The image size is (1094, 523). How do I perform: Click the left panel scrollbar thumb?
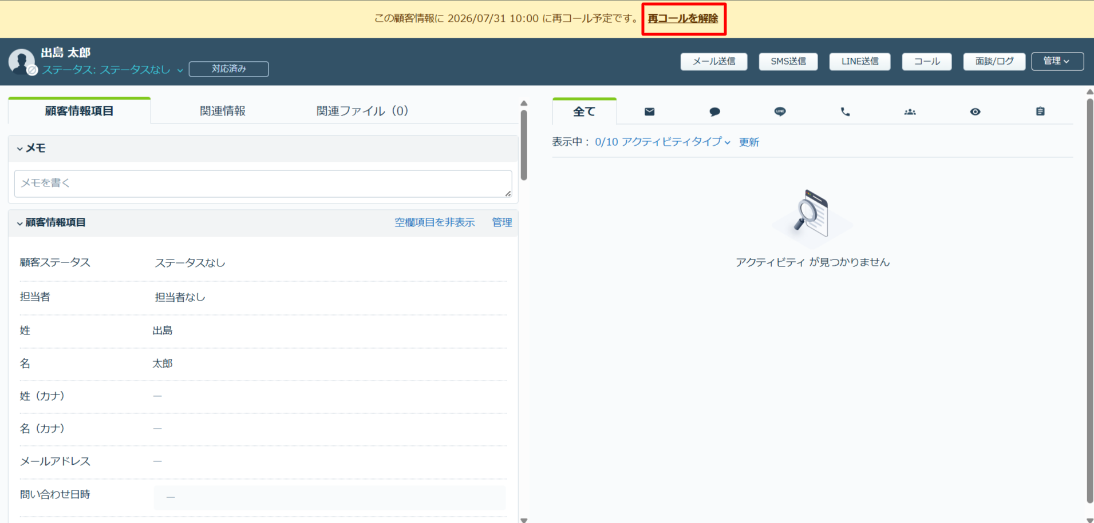pyautogui.click(x=524, y=145)
